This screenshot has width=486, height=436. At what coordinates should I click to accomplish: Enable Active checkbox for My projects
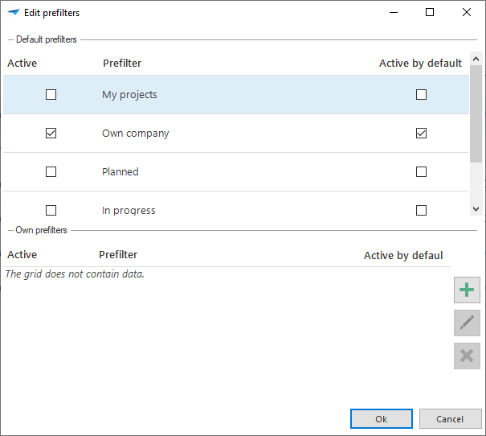coord(51,95)
